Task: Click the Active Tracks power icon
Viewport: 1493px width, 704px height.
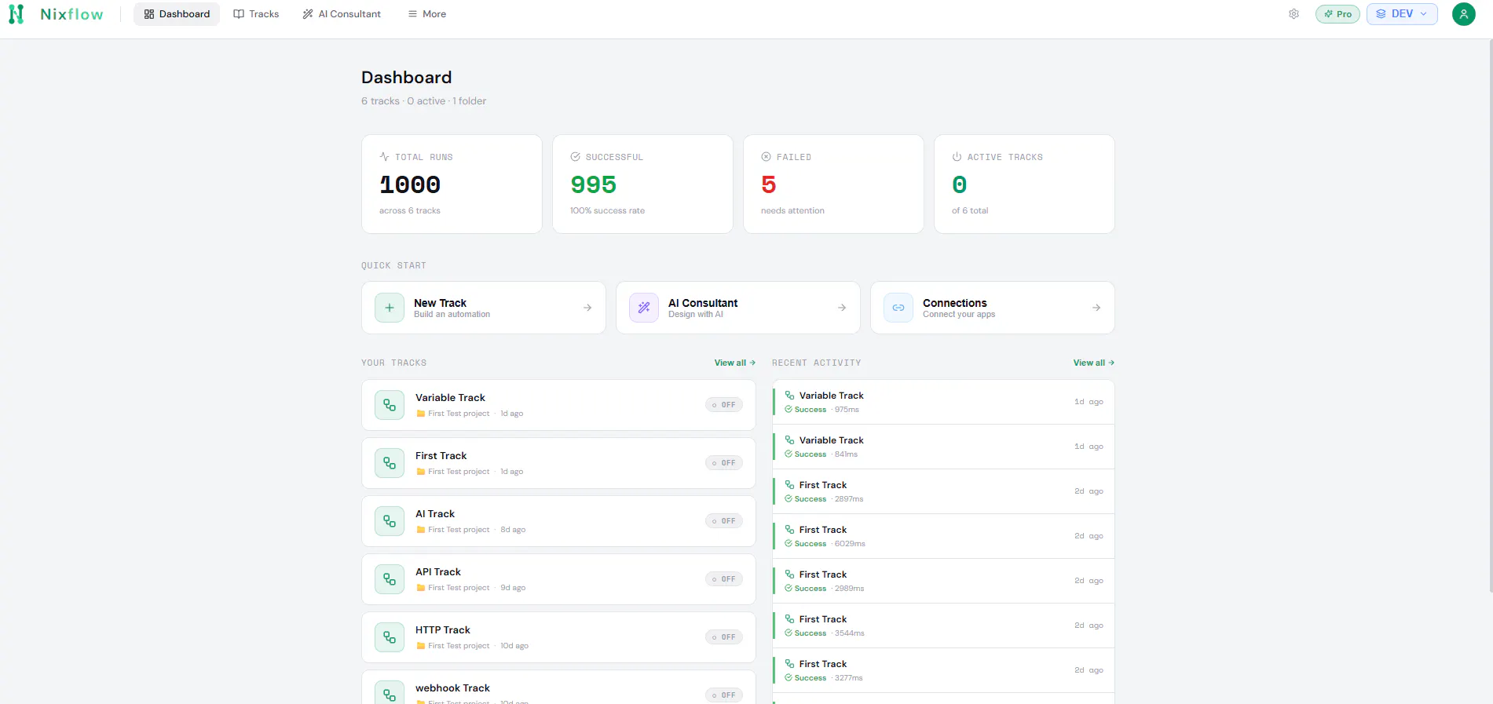Action: [957, 157]
